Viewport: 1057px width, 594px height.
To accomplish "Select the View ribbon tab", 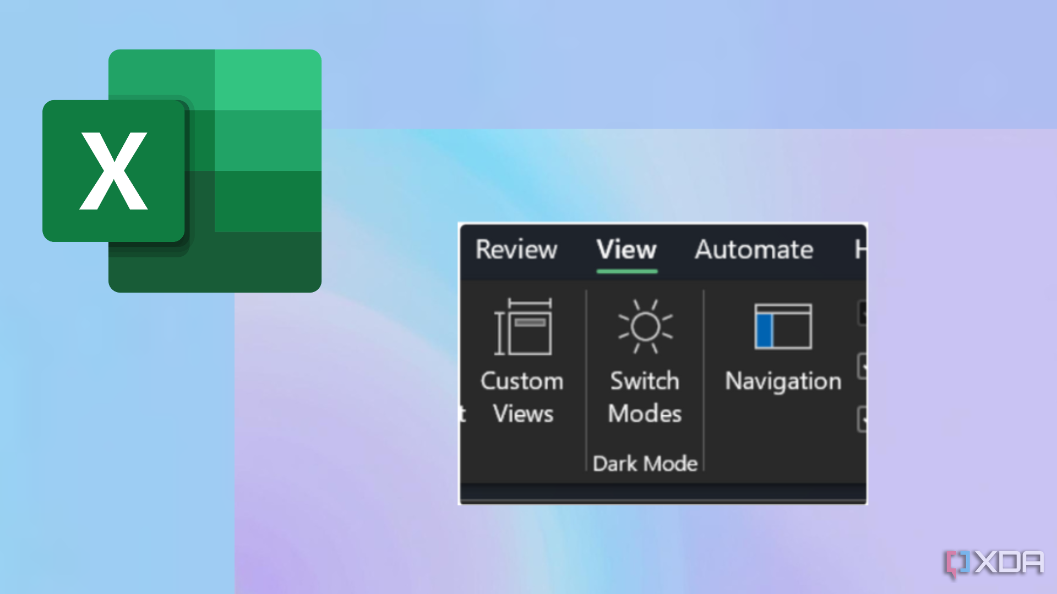I will pos(626,250).
